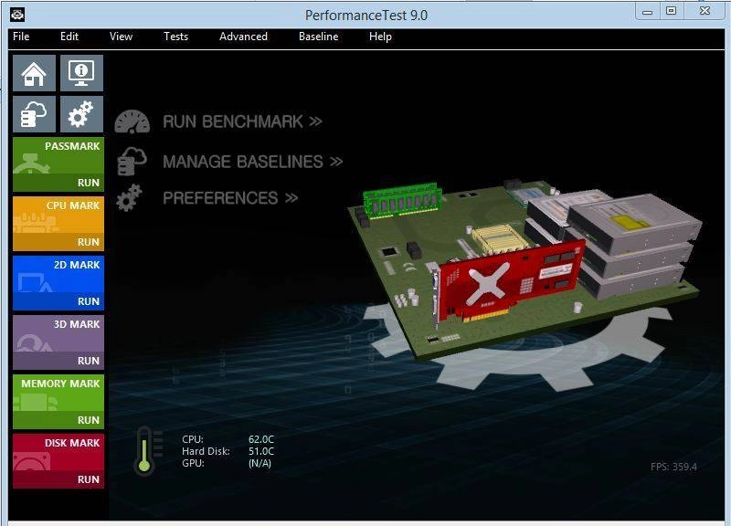Screen dimensions: 731x526
Task: Open the gears settings sidebar icon
Action: [x=81, y=115]
